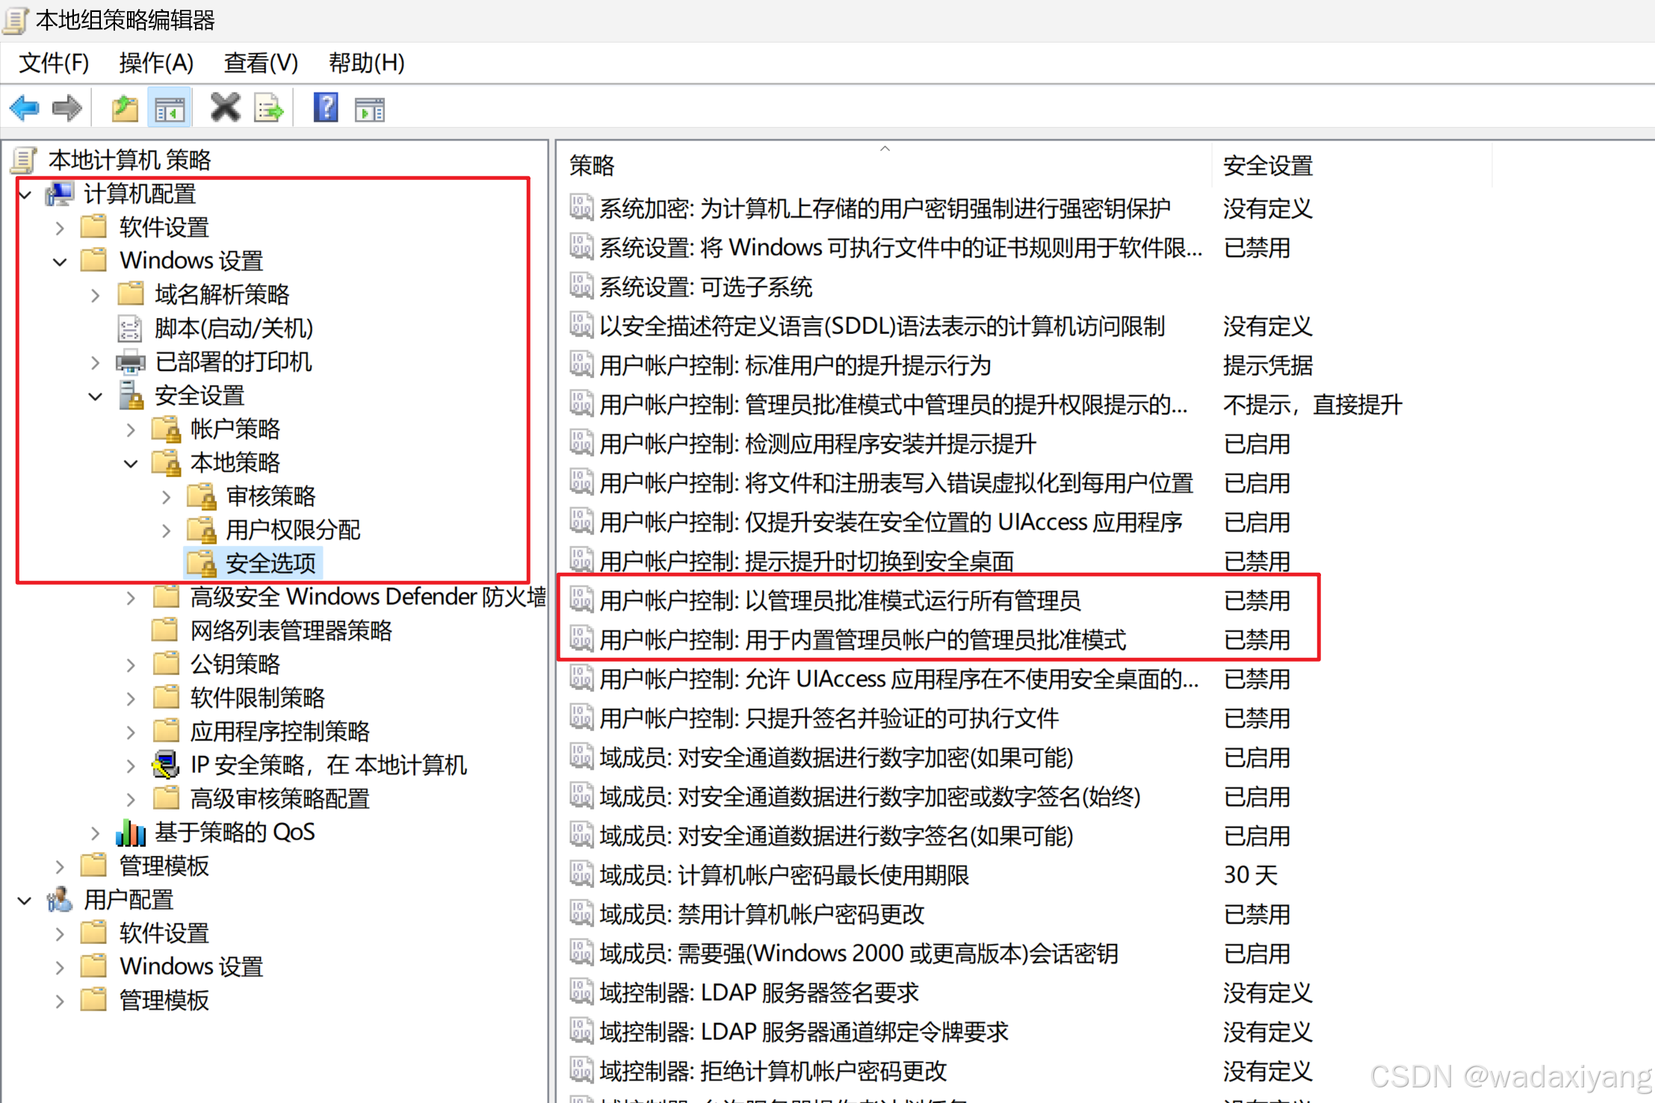Open Help via the question mark icon
This screenshot has height=1103, width=1655.
[326, 108]
